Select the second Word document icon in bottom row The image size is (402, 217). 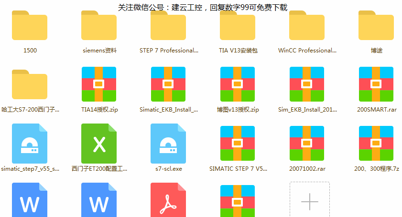(x=99, y=200)
